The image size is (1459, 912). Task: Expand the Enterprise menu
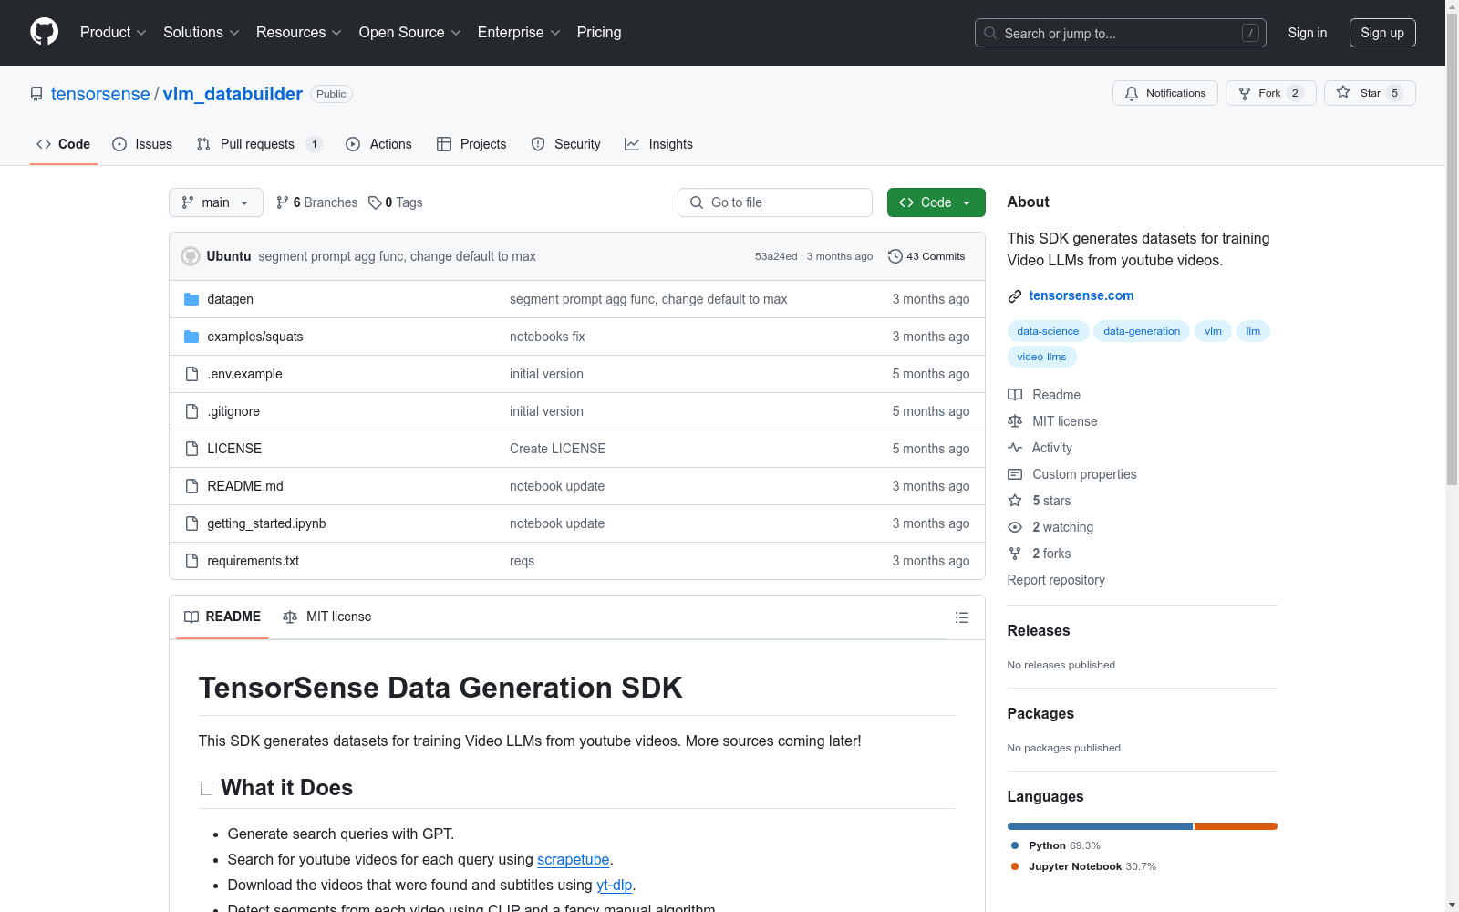pyautogui.click(x=519, y=33)
